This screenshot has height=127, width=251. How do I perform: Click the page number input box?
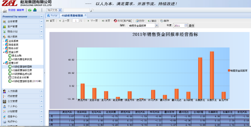76,21
